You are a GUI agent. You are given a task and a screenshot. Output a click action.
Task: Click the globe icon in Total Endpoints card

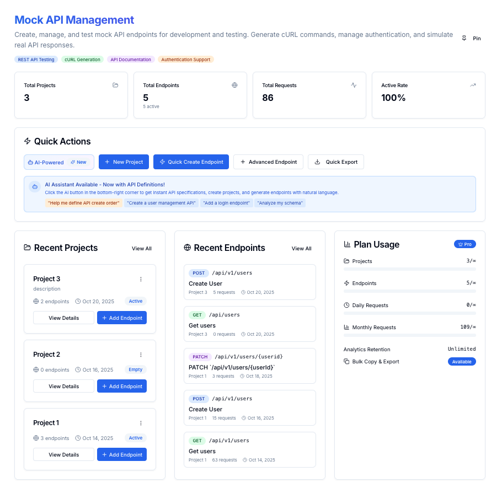tap(234, 85)
